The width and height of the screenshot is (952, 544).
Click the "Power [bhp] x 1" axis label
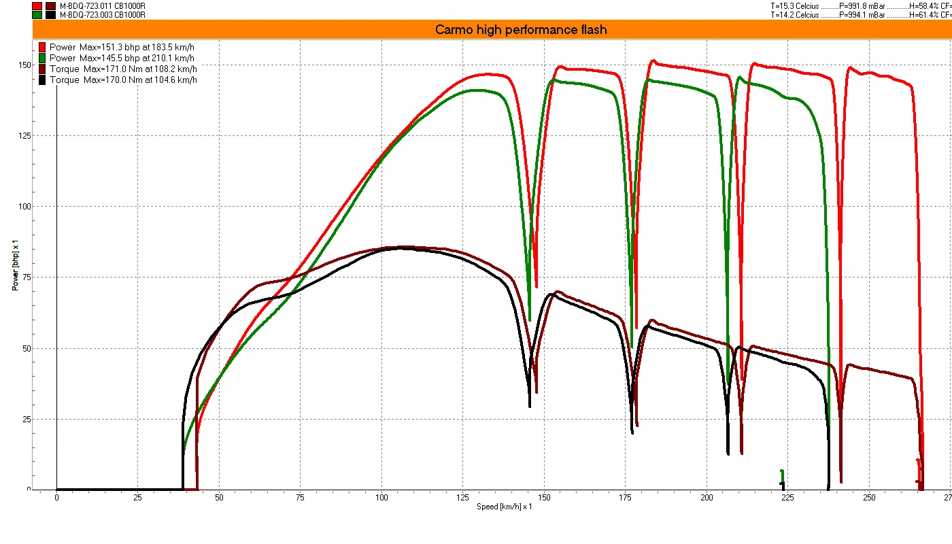(x=14, y=265)
